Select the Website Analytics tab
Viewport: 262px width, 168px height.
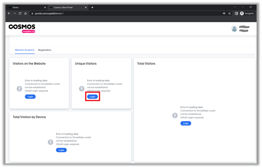[x=25, y=50]
